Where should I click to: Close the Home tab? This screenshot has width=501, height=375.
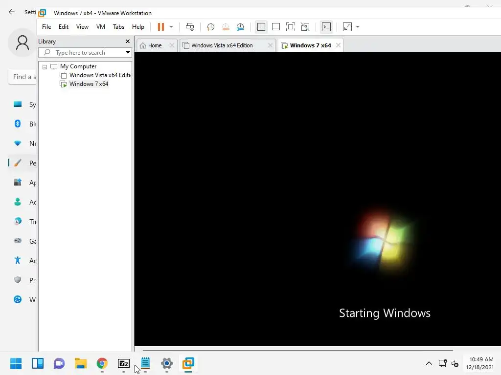pyautogui.click(x=172, y=45)
